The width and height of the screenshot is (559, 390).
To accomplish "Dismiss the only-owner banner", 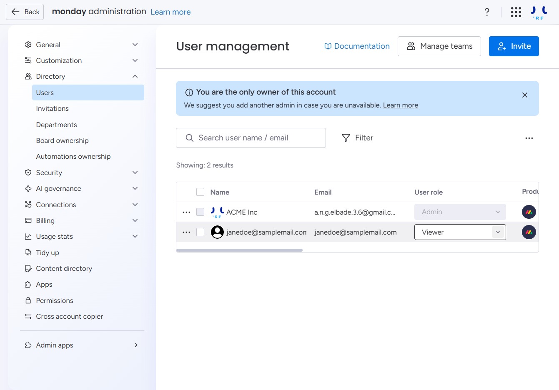I will pyautogui.click(x=525, y=95).
